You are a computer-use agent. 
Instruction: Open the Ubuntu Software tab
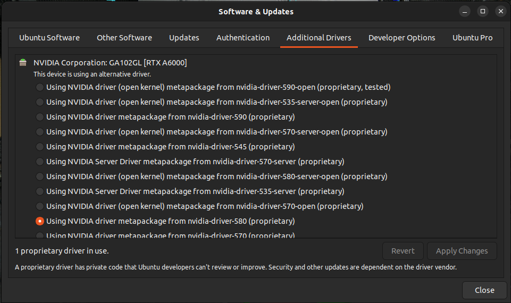[x=49, y=38]
